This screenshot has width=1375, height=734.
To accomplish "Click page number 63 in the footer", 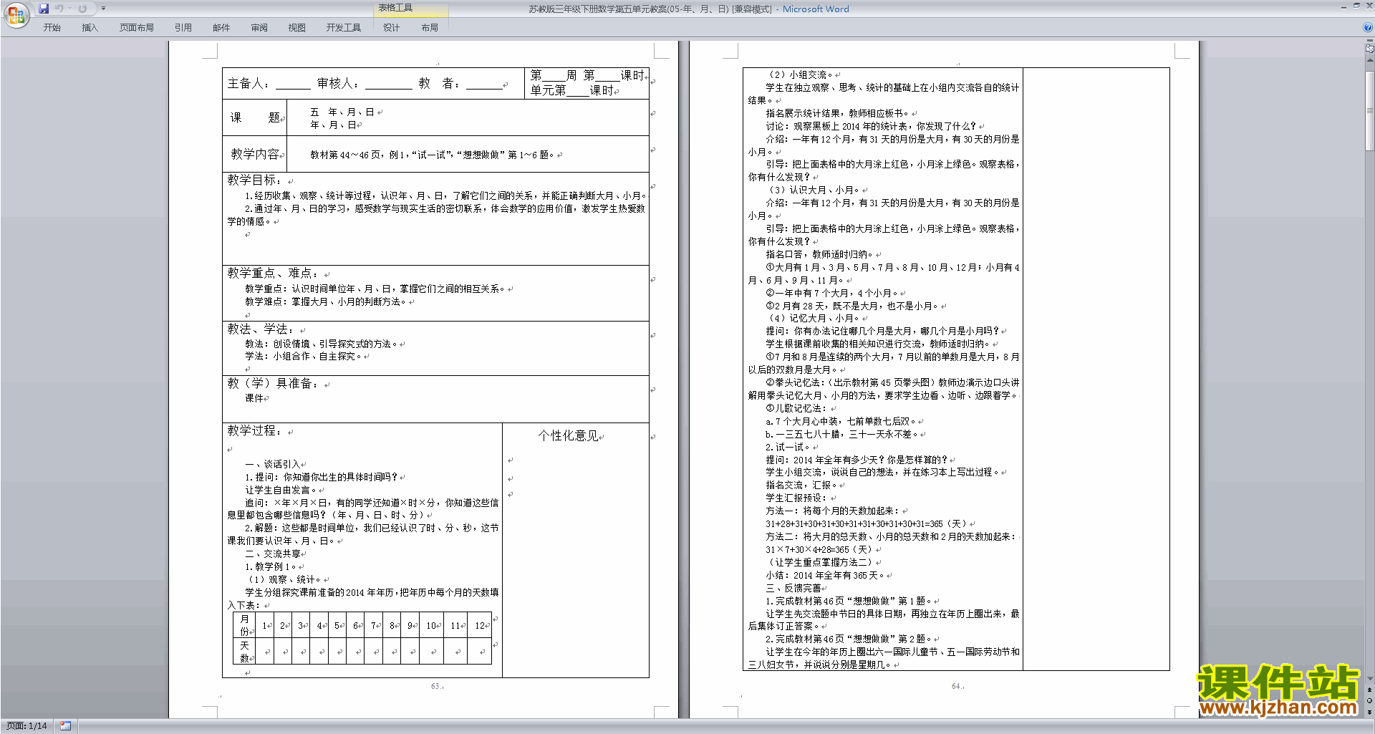I will pyautogui.click(x=435, y=686).
